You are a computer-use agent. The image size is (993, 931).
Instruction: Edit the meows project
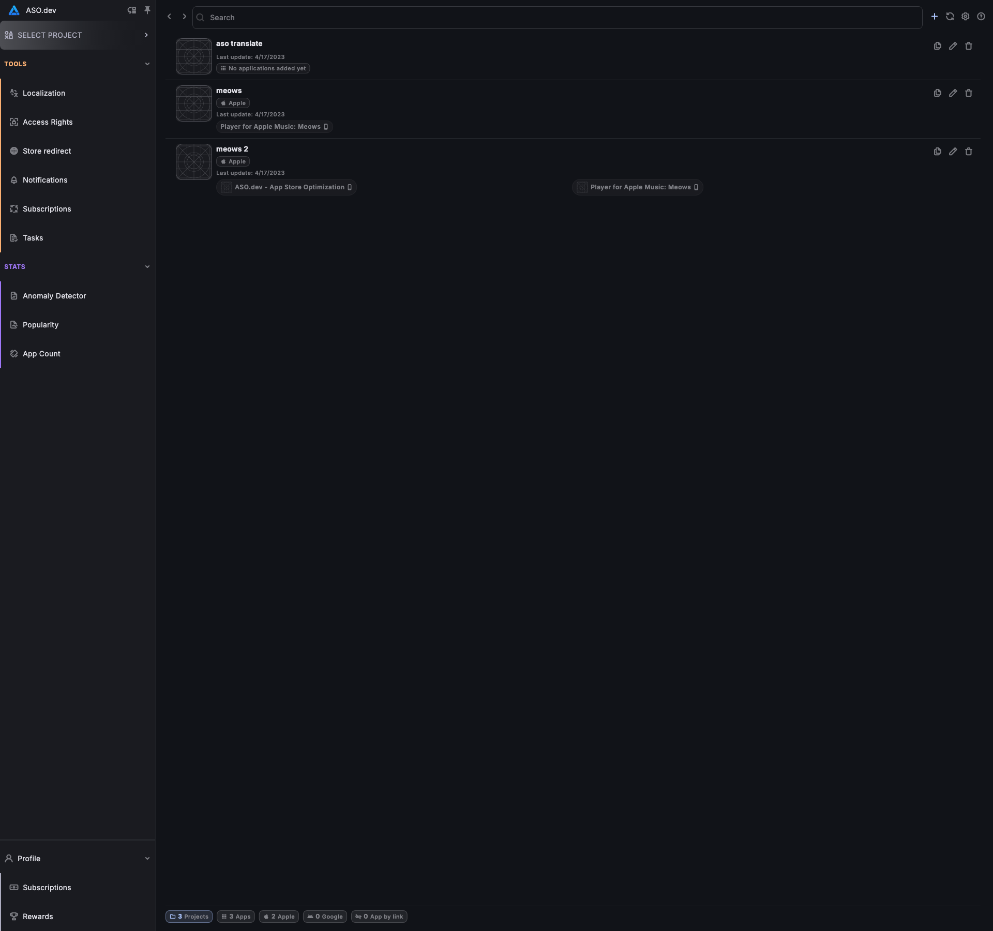point(953,93)
